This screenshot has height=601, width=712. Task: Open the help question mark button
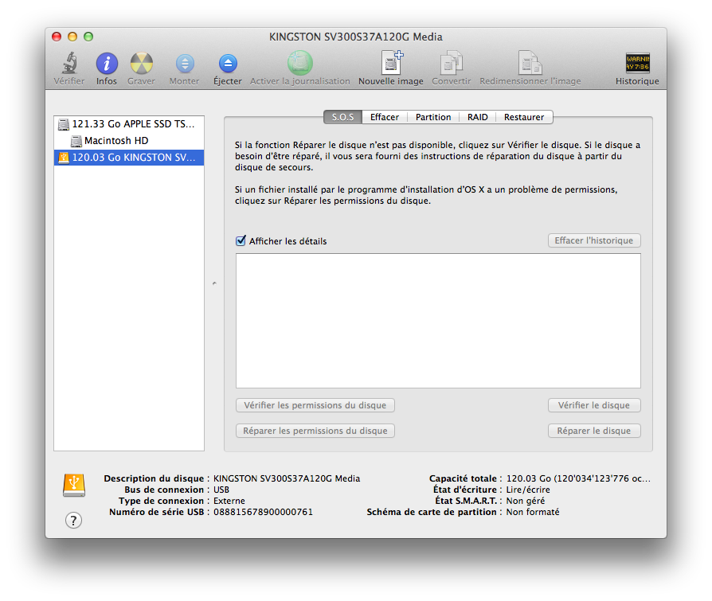point(73,520)
